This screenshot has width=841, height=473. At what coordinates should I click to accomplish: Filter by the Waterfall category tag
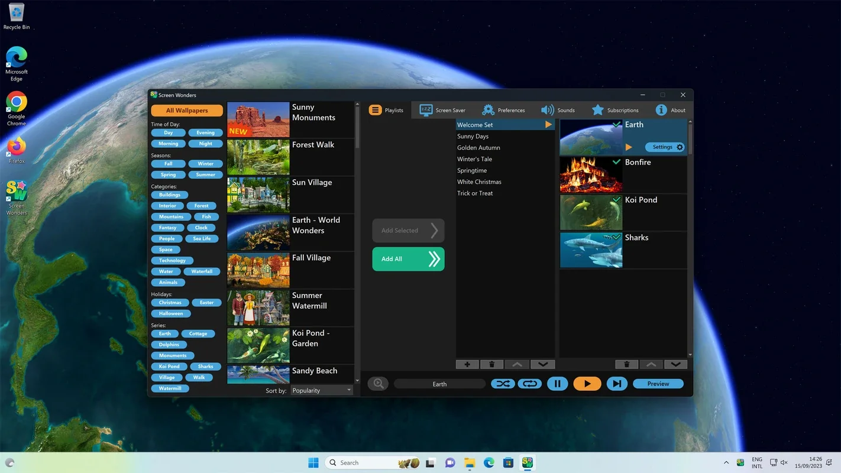point(202,271)
